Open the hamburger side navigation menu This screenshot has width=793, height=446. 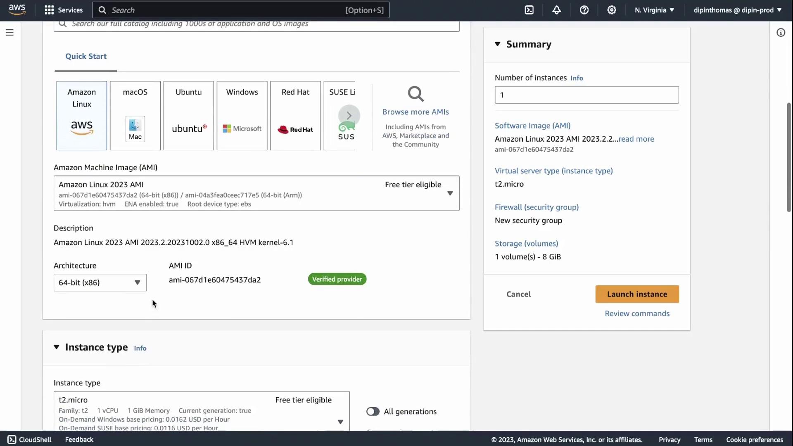point(9,32)
